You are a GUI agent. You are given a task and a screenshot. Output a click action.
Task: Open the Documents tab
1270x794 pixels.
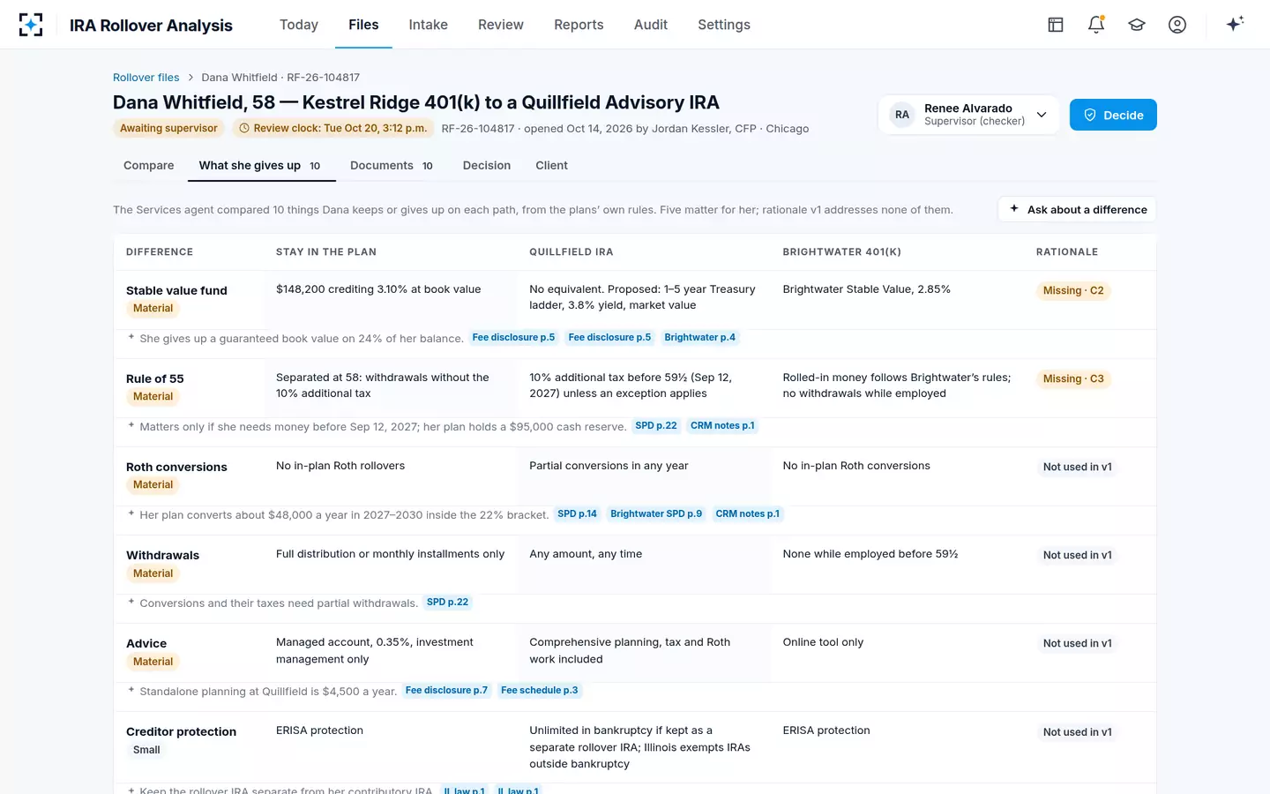[392, 165]
